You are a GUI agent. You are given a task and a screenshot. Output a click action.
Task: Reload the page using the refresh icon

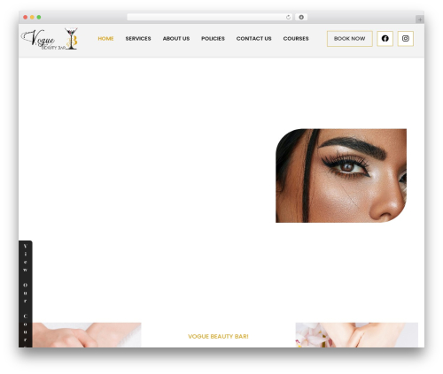pos(288,17)
